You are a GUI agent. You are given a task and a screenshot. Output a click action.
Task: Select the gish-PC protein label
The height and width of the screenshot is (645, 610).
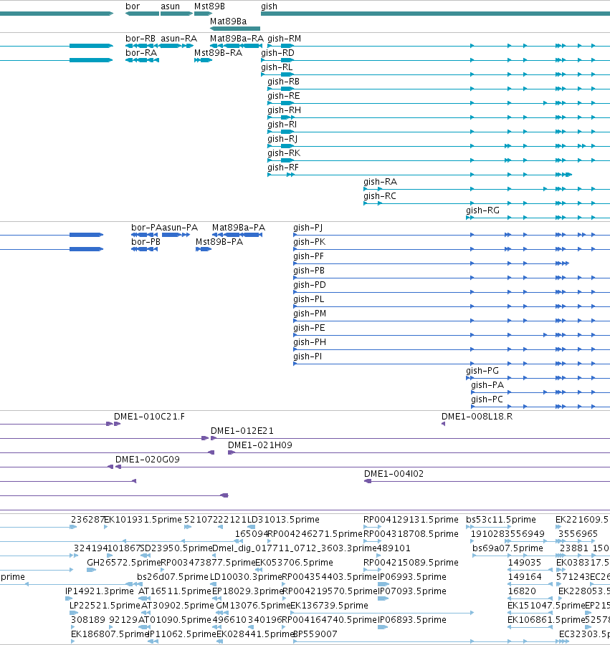[487, 399]
